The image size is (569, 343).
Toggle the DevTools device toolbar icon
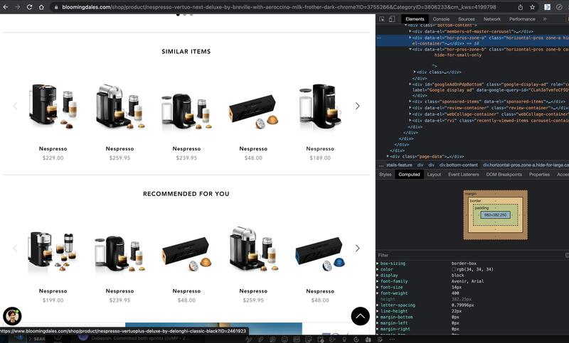pyautogui.click(x=392, y=19)
